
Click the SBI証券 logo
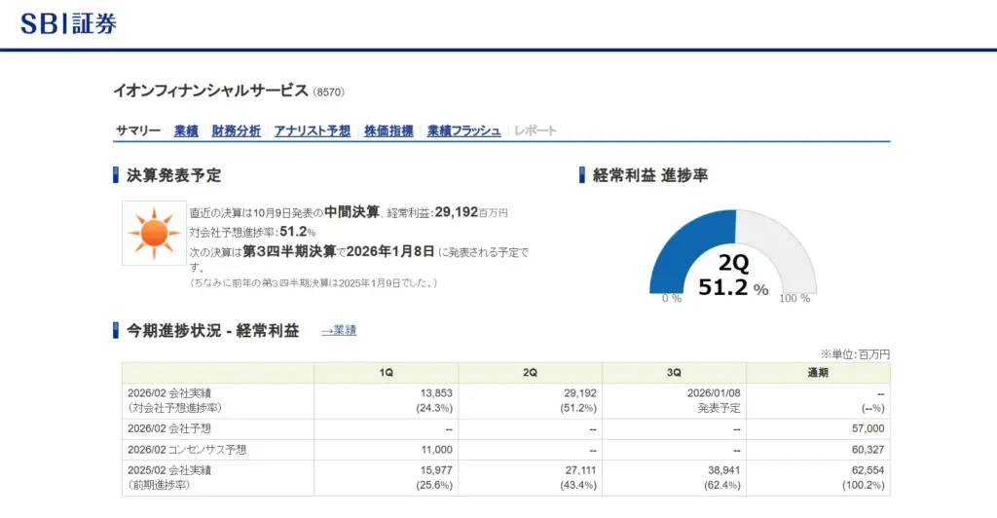[x=69, y=23]
